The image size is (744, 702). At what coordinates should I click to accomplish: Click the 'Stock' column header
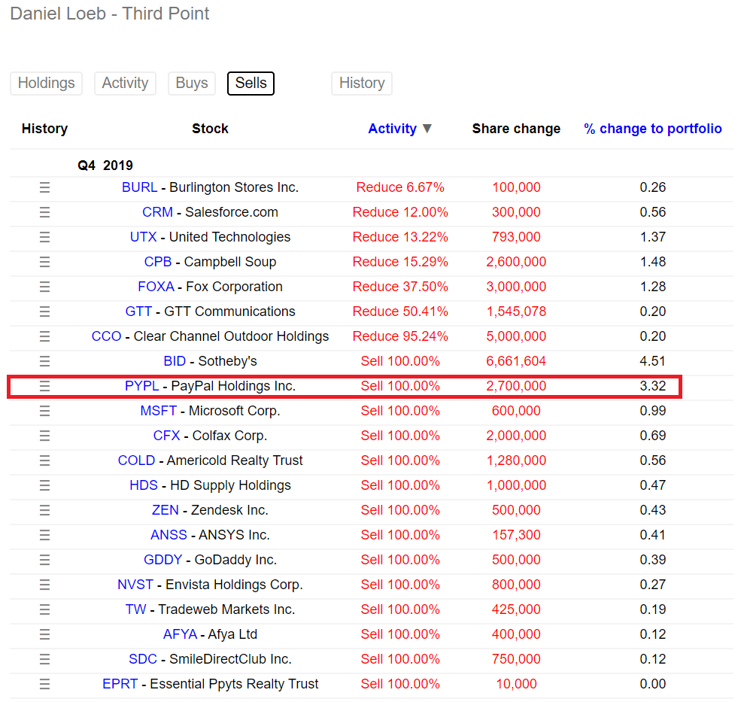pos(210,129)
